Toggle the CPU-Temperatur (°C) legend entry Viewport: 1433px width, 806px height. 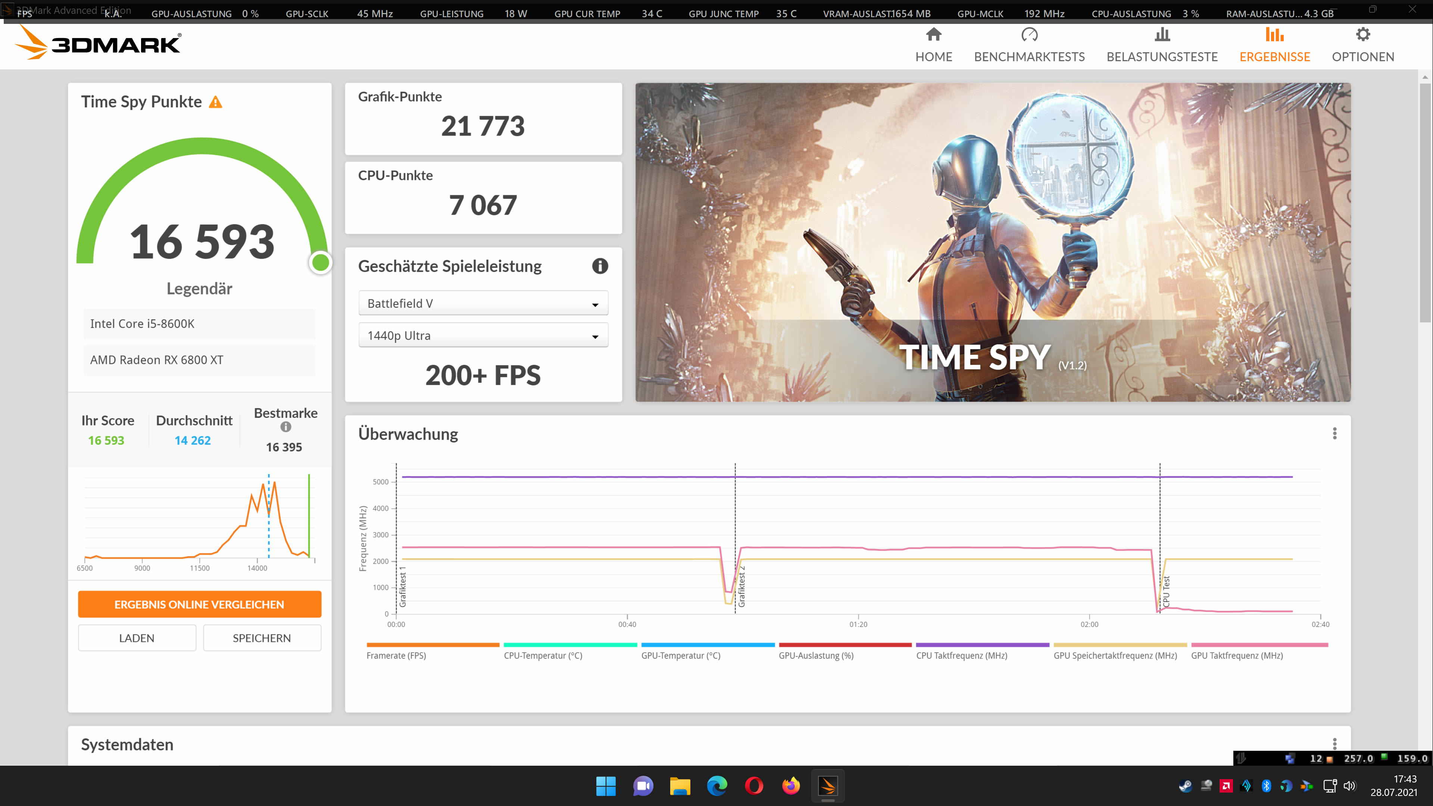coord(543,655)
